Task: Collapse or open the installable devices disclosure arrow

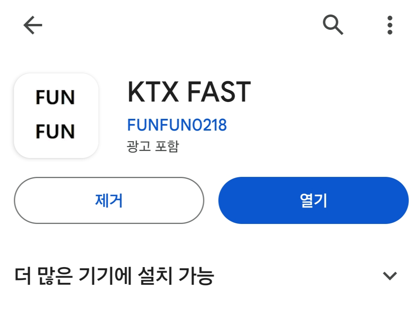Action: point(389,277)
